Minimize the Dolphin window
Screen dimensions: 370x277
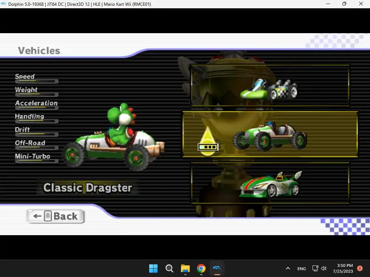pos(328,4)
